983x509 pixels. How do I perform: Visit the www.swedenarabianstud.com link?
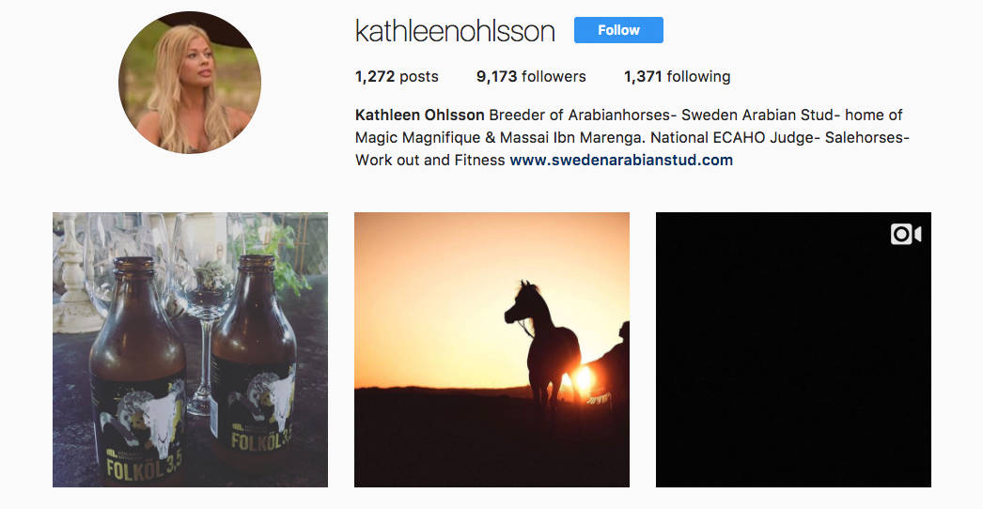pos(621,160)
